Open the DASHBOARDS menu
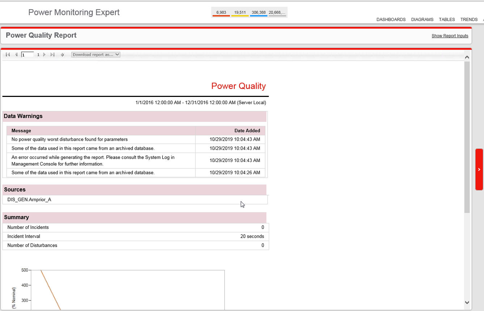The height and width of the screenshot is (311, 484). 391,20
